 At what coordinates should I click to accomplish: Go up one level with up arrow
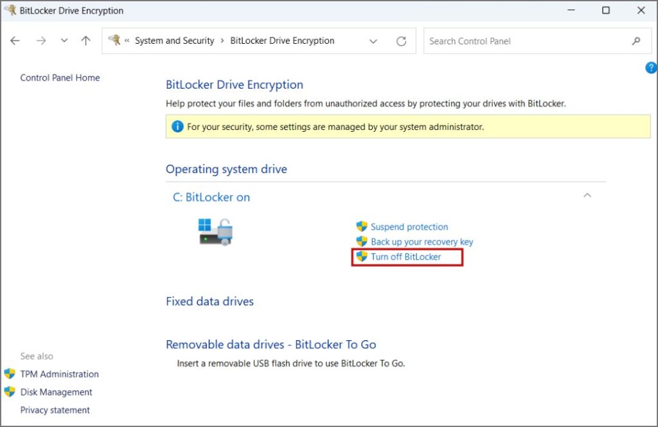pyautogui.click(x=85, y=41)
